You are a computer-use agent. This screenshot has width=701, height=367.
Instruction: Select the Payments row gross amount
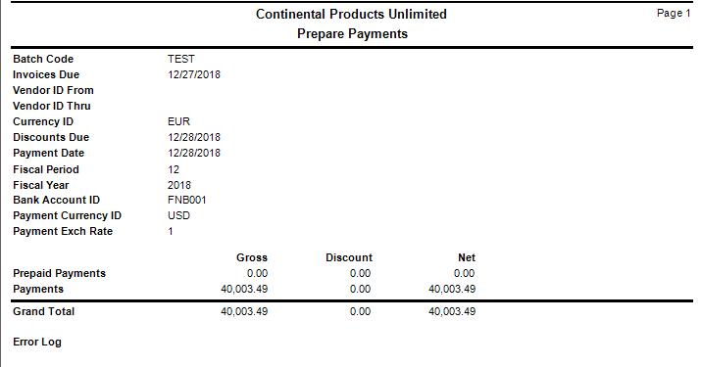(244, 289)
